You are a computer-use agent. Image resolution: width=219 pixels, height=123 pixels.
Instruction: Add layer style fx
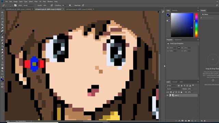[x=179, y=121]
